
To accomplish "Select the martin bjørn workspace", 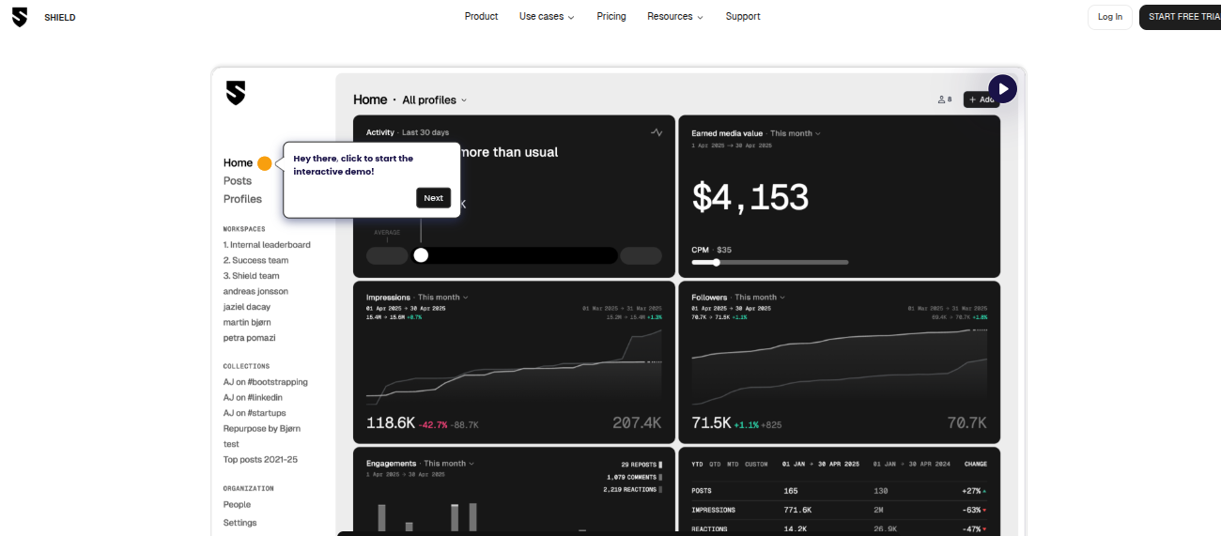I will 249,323.
